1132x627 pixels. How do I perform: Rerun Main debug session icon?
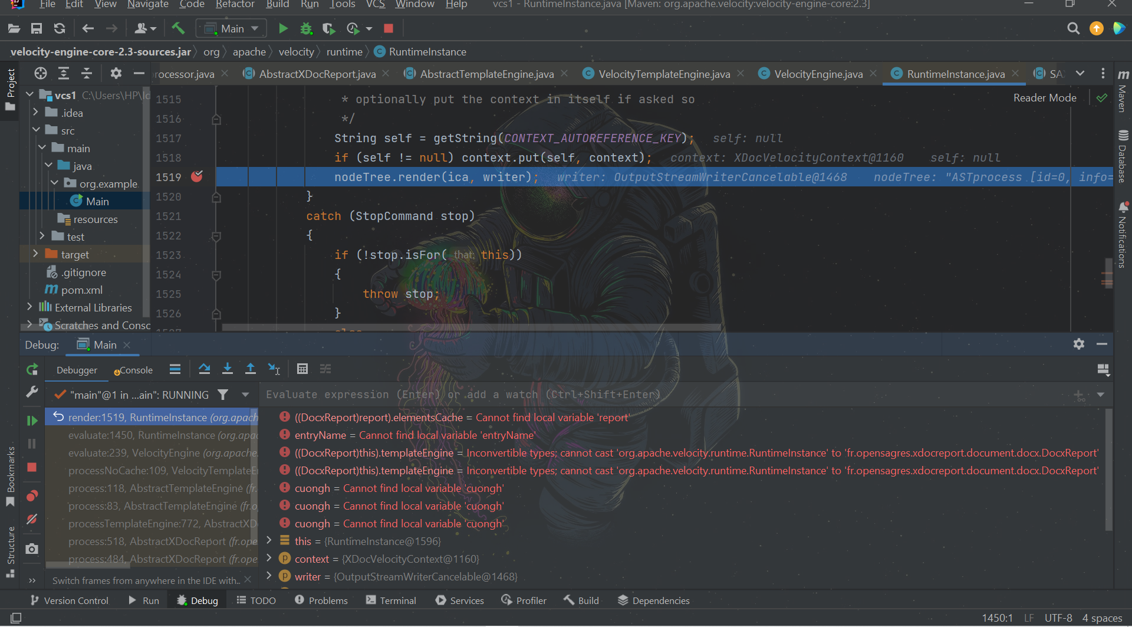coord(32,370)
